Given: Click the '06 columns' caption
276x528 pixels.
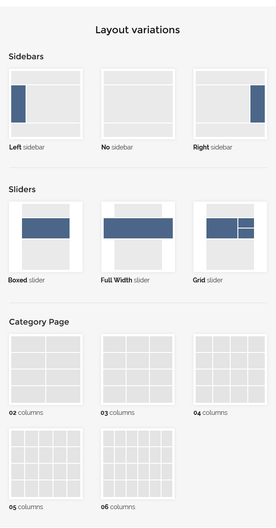Looking at the screenshot, I should [118, 507].
